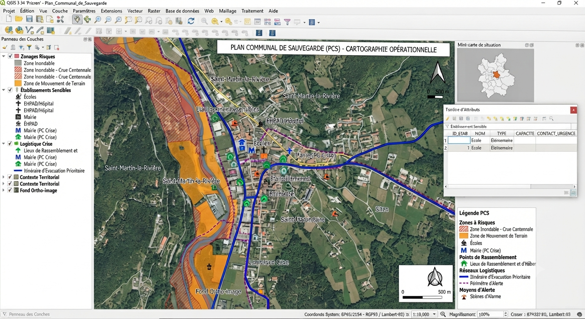Toggle the Logistique Crise group checkbox
Image resolution: width=585 pixels, height=319 pixels.
tap(10, 144)
